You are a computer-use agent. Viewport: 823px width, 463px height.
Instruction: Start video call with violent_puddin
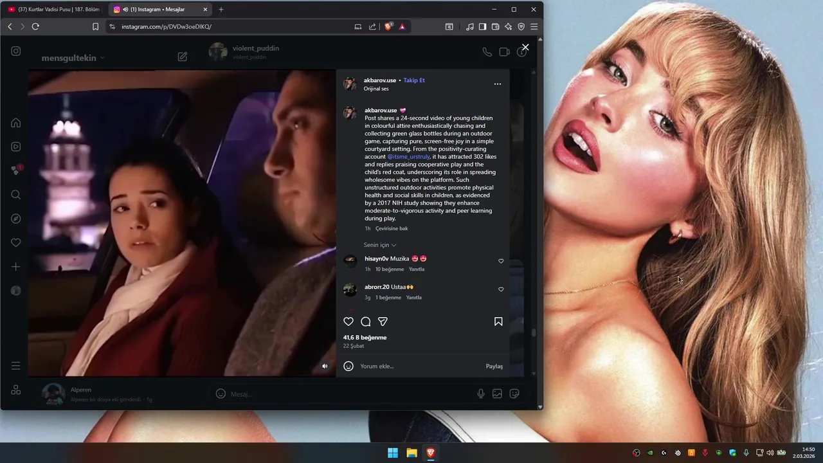pyautogui.click(x=504, y=52)
